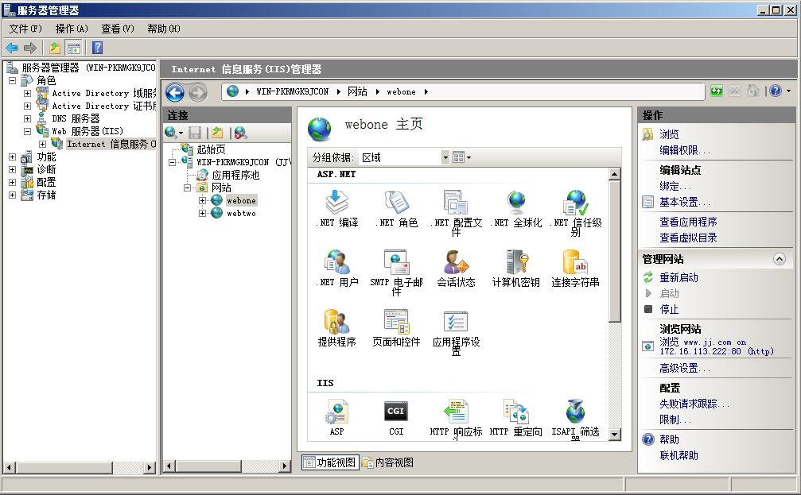Open the .NET 全球化 feature icon
Screen dimensions: 801x495
point(516,208)
